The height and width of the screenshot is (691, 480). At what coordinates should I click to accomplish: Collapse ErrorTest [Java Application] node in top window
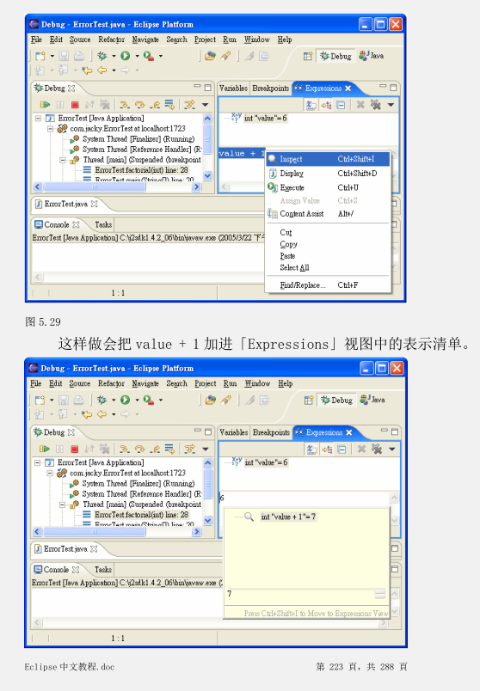point(39,118)
